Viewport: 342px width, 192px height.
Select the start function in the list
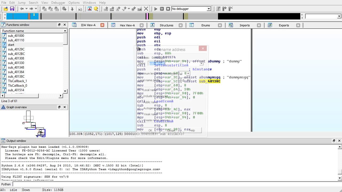(x=11, y=45)
